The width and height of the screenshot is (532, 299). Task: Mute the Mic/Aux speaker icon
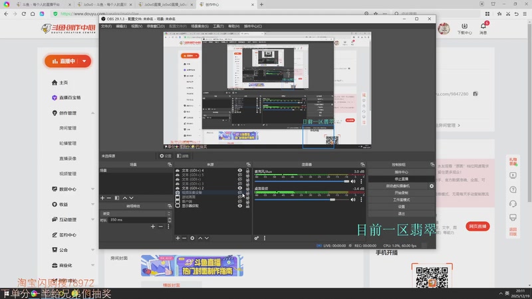(x=353, y=181)
